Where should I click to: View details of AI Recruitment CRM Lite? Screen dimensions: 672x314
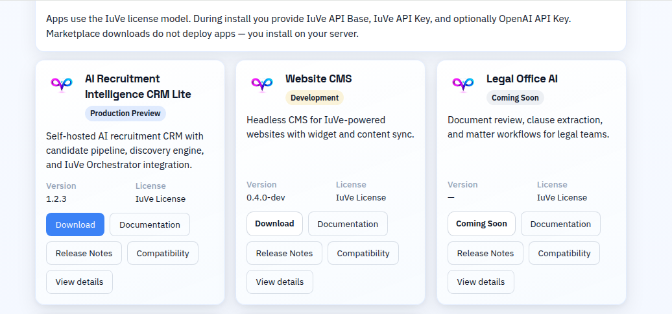pos(79,282)
